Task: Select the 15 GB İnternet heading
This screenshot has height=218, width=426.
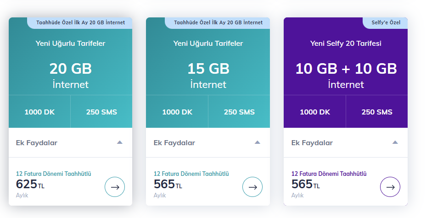Action: pos(208,76)
